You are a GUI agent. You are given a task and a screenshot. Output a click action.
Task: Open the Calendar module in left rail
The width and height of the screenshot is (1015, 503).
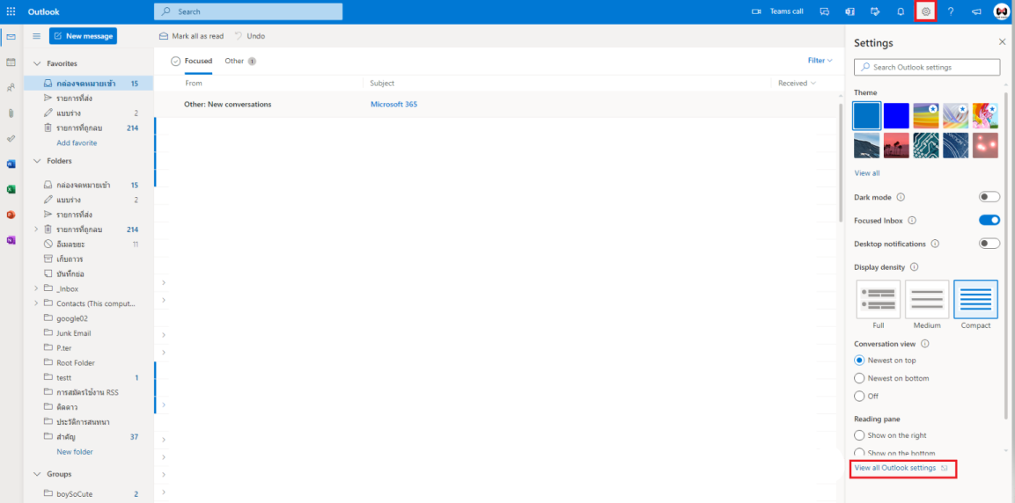click(11, 62)
